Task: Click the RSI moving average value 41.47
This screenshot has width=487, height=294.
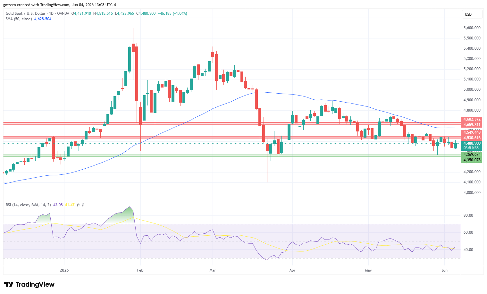Action: click(70, 205)
